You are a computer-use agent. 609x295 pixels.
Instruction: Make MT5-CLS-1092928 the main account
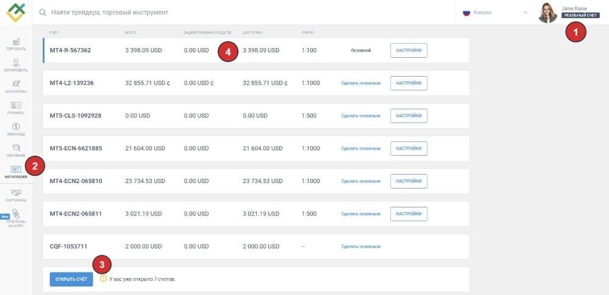(361, 116)
